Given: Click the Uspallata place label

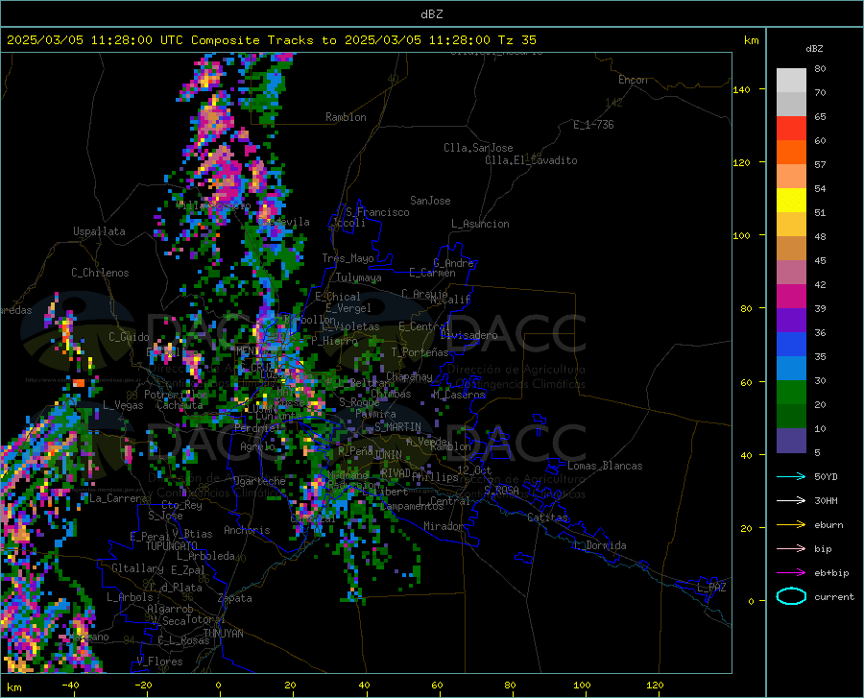Looking at the screenshot, I should (x=99, y=232).
